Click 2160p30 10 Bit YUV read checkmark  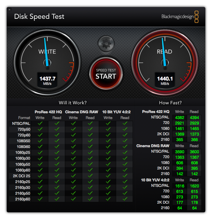click(125, 187)
